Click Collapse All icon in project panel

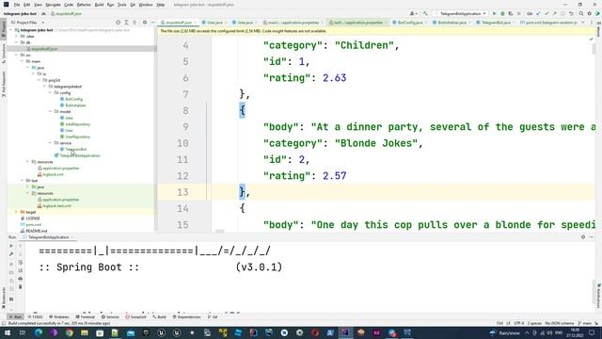point(135,23)
